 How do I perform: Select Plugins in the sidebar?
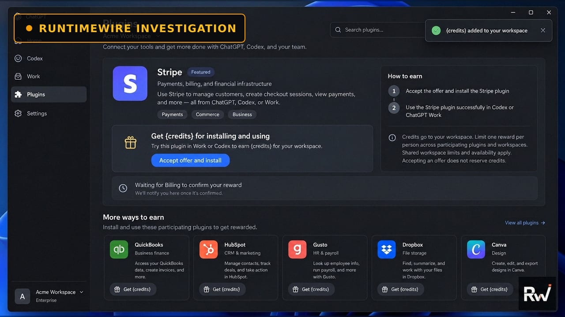pos(49,94)
